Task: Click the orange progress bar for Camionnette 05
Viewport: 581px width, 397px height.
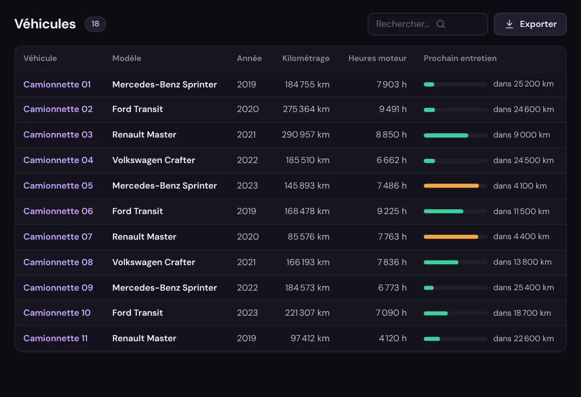Action: (x=455, y=186)
